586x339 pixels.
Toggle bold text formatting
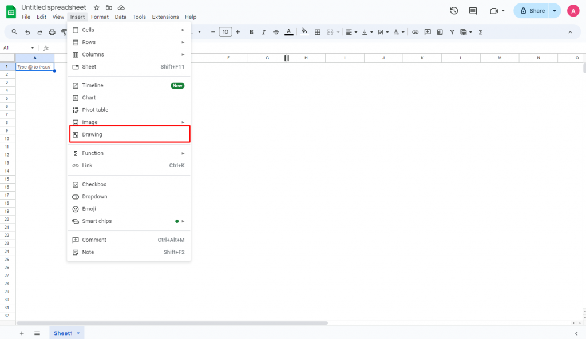point(251,32)
